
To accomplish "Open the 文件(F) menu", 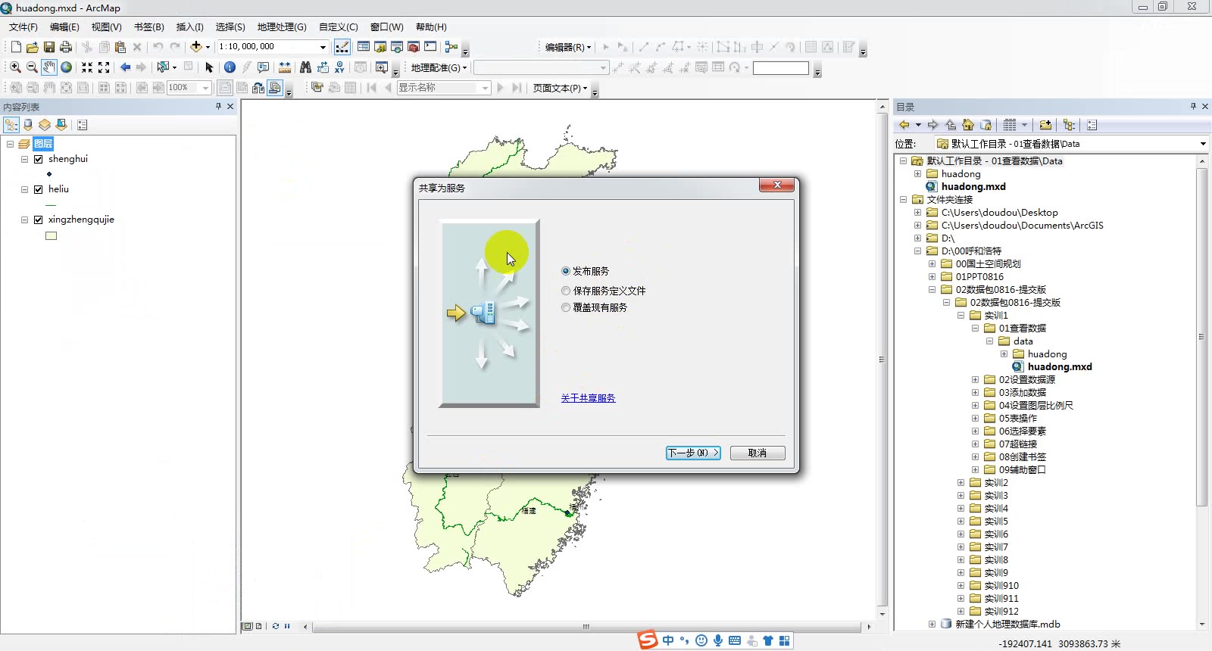I will point(23,26).
